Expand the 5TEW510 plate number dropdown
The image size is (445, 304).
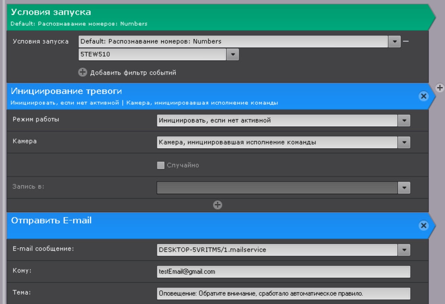[233, 55]
